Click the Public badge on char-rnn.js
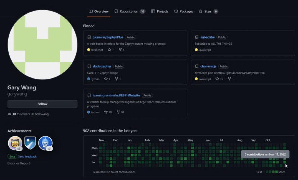The width and height of the screenshot is (298, 180). tap(224, 66)
